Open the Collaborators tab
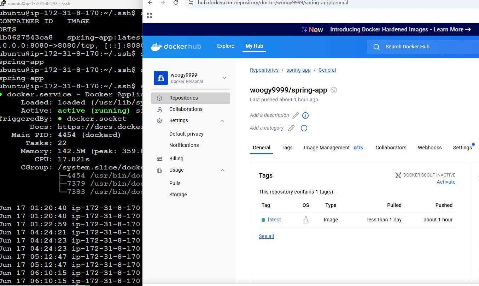 point(391,148)
